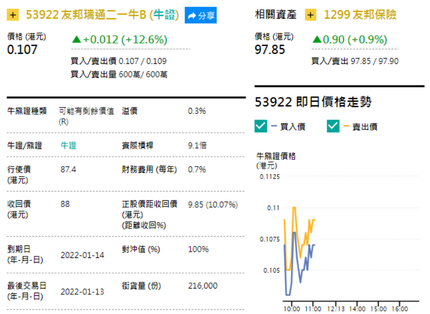The width and height of the screenshot is (430, 314).
Task: Toggle the 賣出價 checkbox
Action: 333,126
